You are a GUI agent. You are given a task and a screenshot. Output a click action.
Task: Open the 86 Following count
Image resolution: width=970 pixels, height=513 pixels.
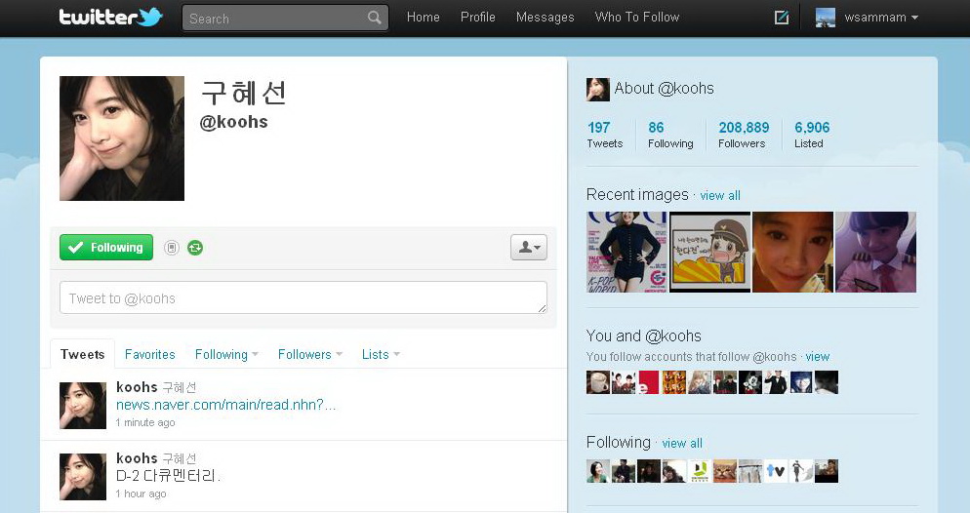point(670,135)
